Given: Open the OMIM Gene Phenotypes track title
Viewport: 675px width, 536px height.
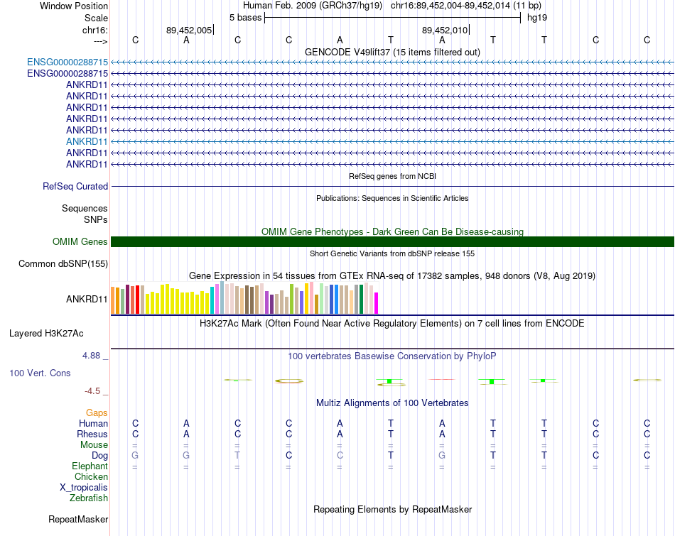Looking at the screenshot, I should [392, 231].
